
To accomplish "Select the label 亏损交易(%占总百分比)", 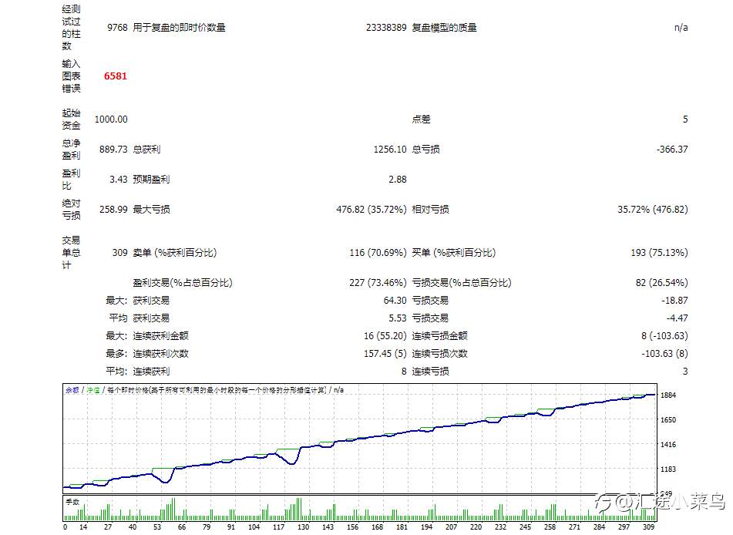I will click(462, 282).
